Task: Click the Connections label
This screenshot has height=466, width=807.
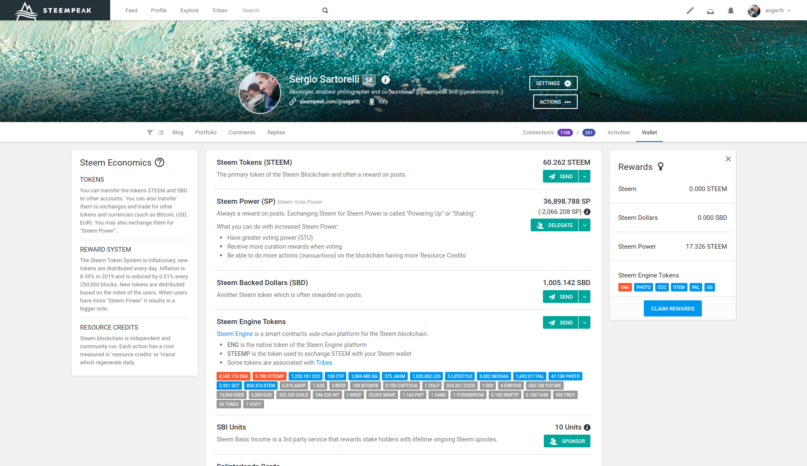Action: [538, 133]
